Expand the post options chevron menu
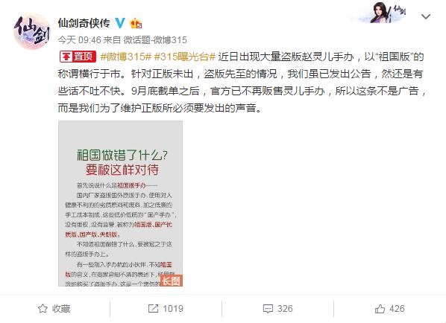Viewport: 446px width, 323px height. pos(426,17)
